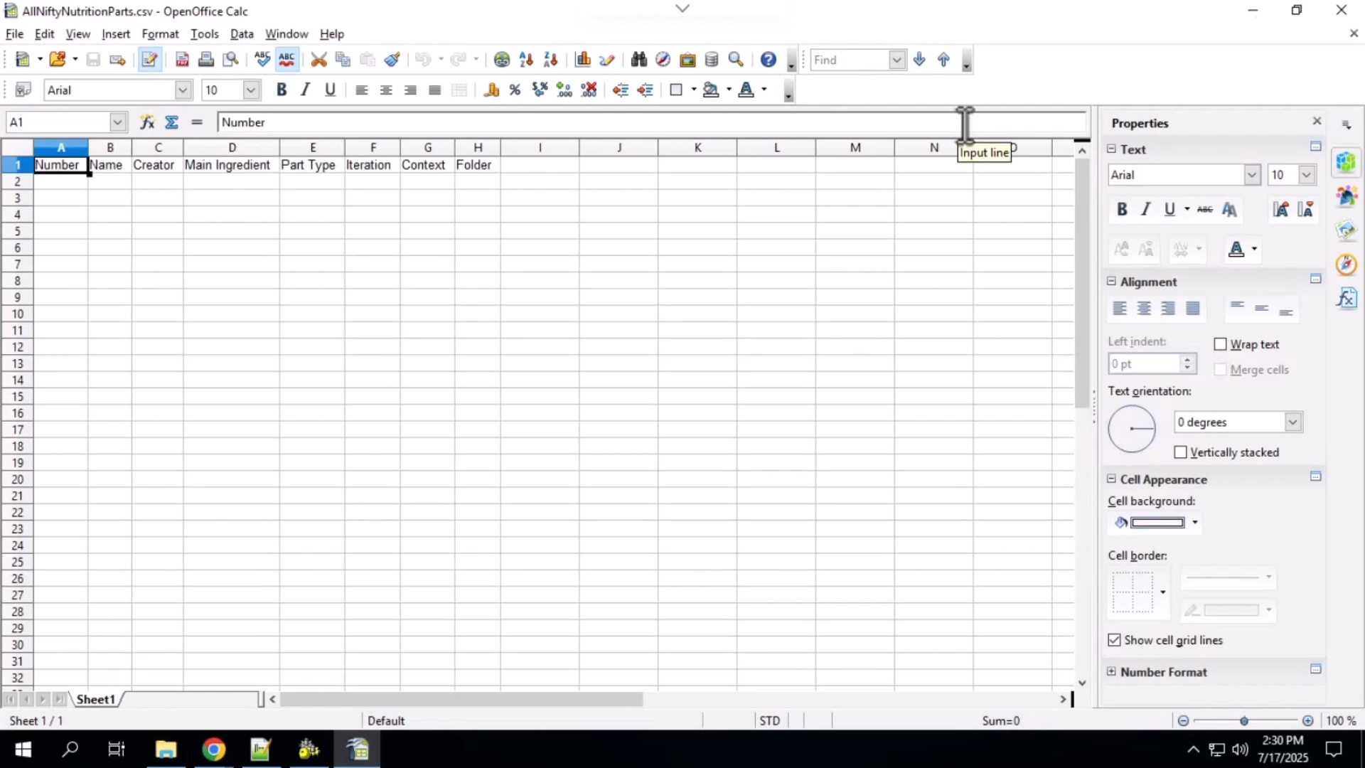
Task: Enable the Wrap text checkbox
Action: 1221,344
